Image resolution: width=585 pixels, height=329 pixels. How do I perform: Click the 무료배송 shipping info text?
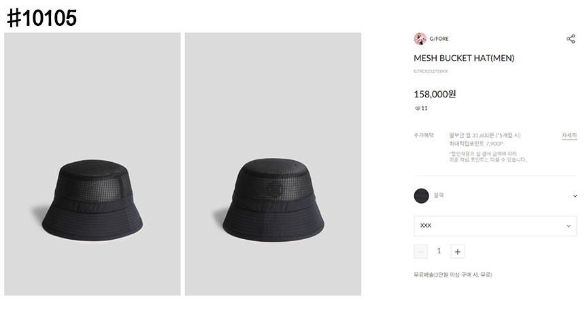(x=452, y=275)
